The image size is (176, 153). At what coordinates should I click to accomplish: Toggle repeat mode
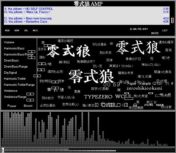(x=159, y=105)
